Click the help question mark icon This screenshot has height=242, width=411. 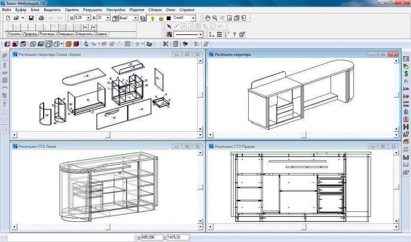point(234,34)
